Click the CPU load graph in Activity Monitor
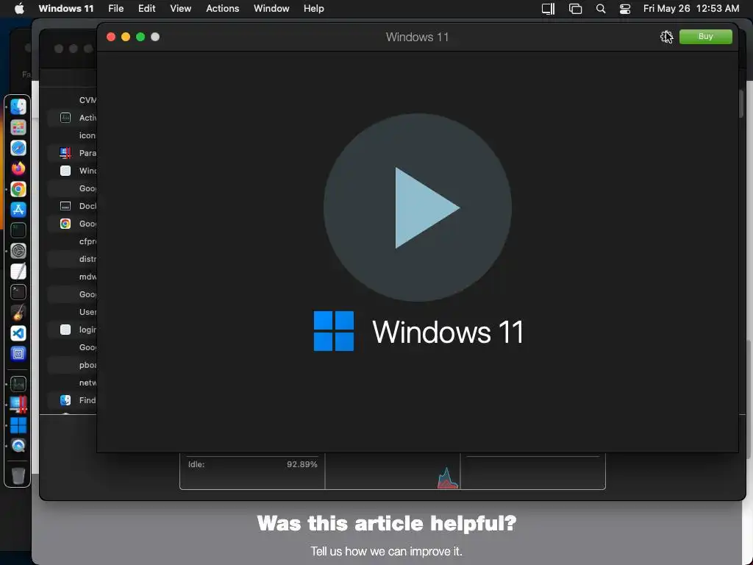The width and height of the screenshot is (753, 565). 393,472
